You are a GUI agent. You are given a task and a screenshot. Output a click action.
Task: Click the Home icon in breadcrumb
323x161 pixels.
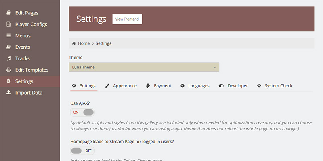(x=74, y=43)
